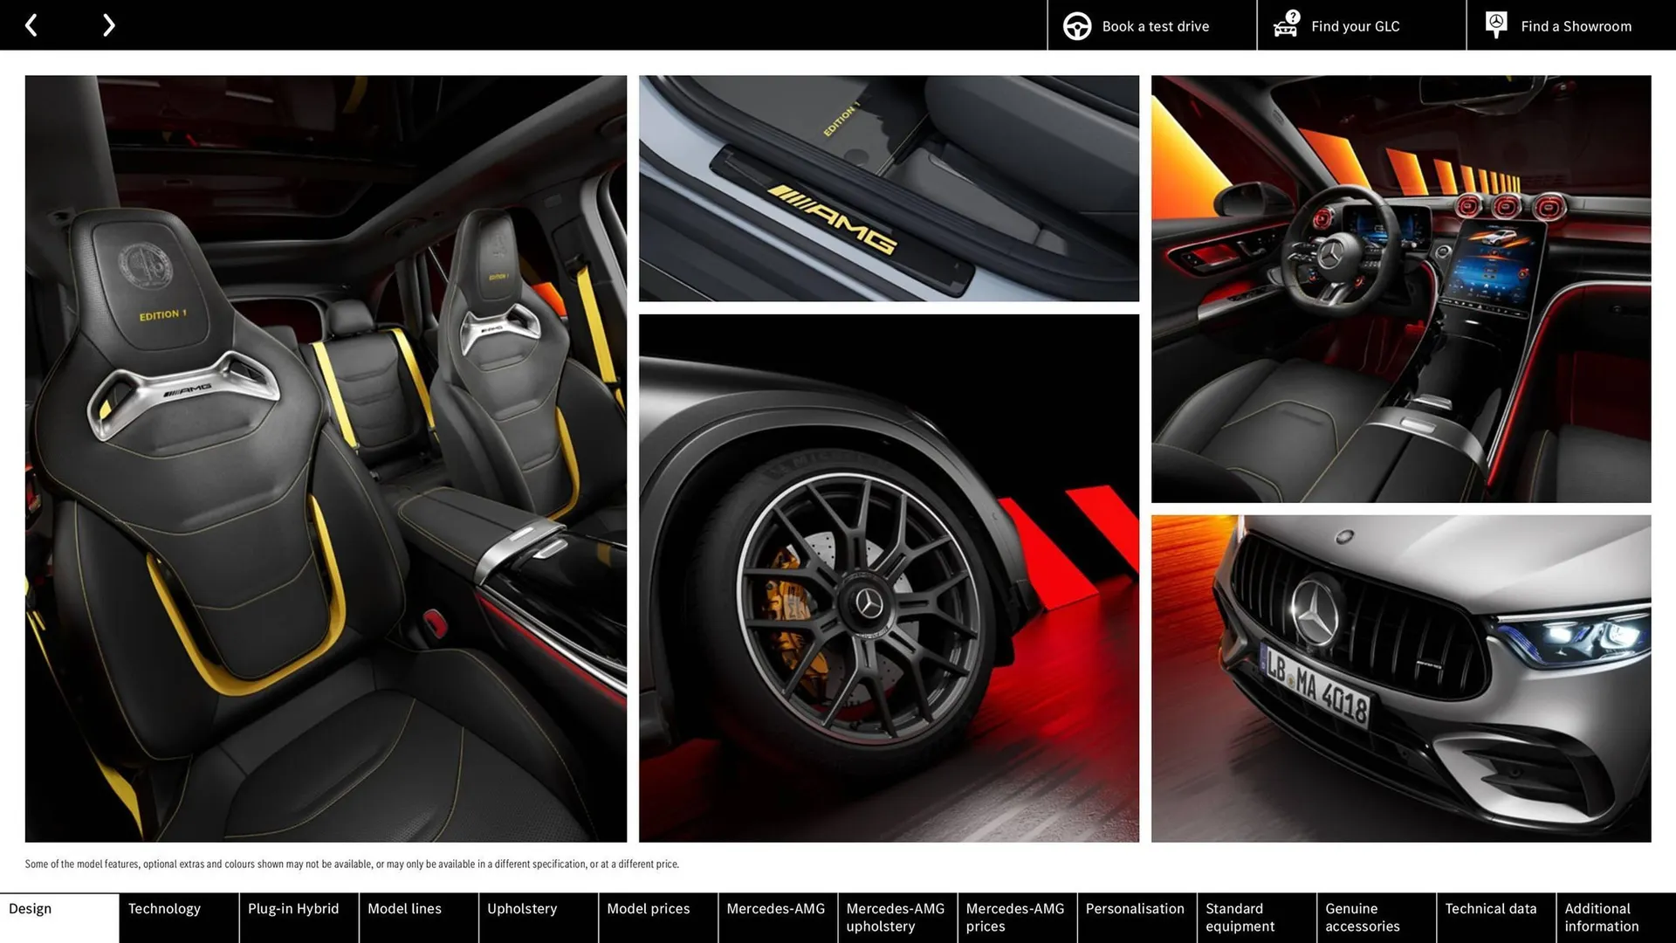The width and height of the screenshot is (1676, 943).
Task: Click the back navigation arrow
Action: (31, 24)
